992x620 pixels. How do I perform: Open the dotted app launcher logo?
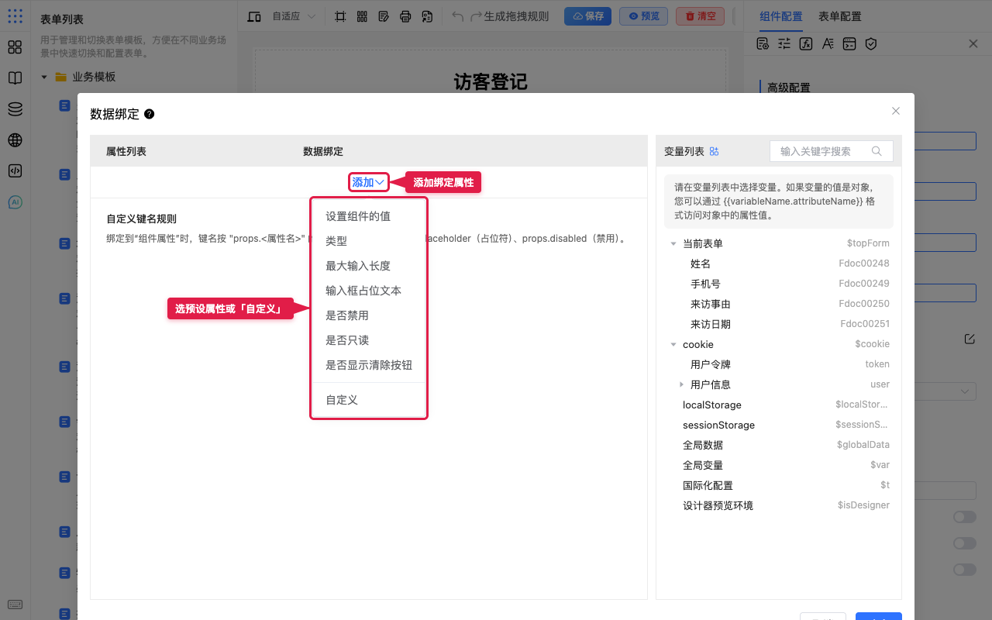point(15,15)
